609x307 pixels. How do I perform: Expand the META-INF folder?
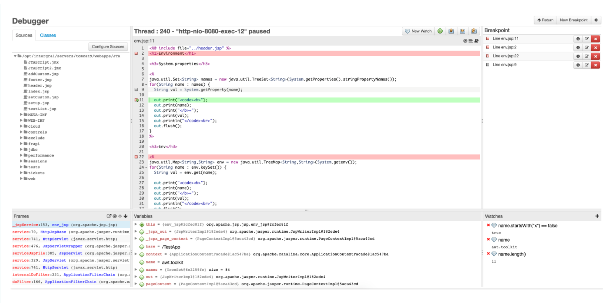(21, 115)
